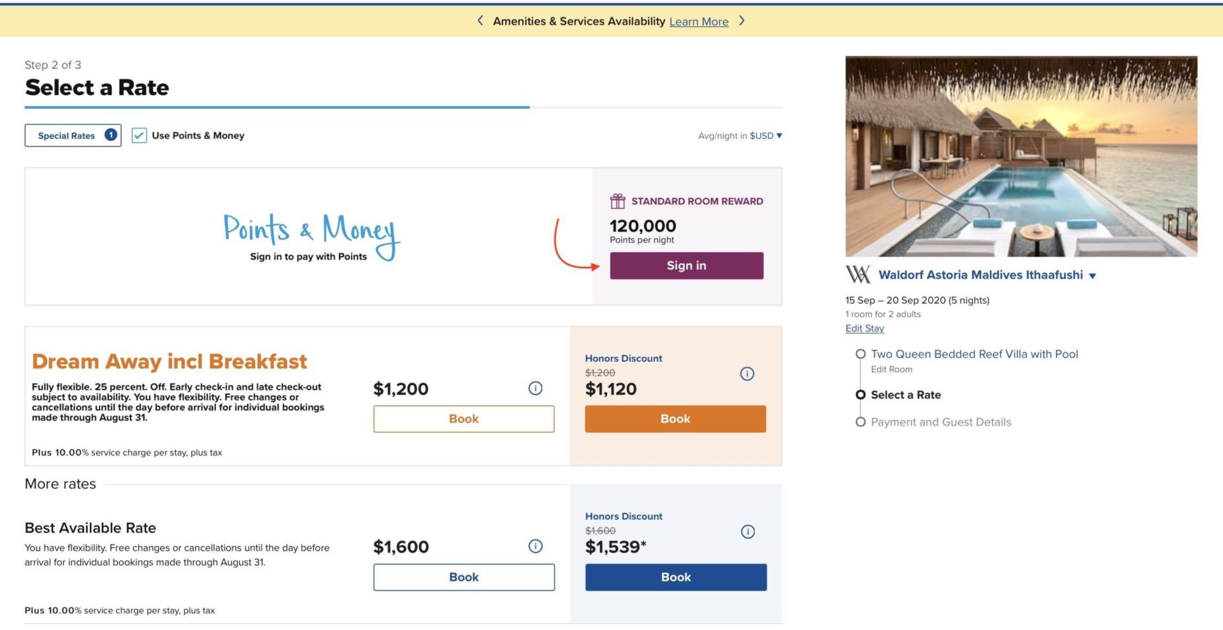The image size is (1223, 630).
Task: Click the Standard Room Reward gift icon
Action: [x=617, y=201]
